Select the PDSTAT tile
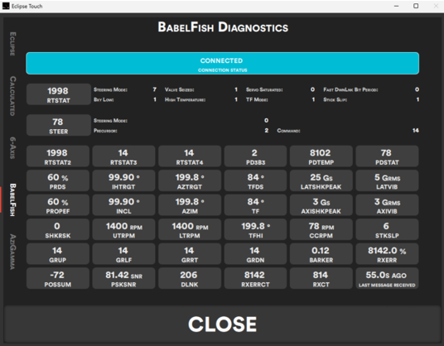The height and width of the screenshot is (346, 444). [387, 156]
